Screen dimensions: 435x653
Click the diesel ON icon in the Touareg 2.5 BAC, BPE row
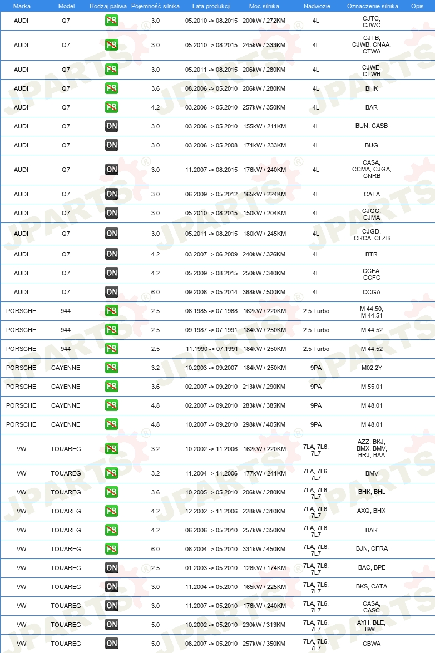(112, 568)
